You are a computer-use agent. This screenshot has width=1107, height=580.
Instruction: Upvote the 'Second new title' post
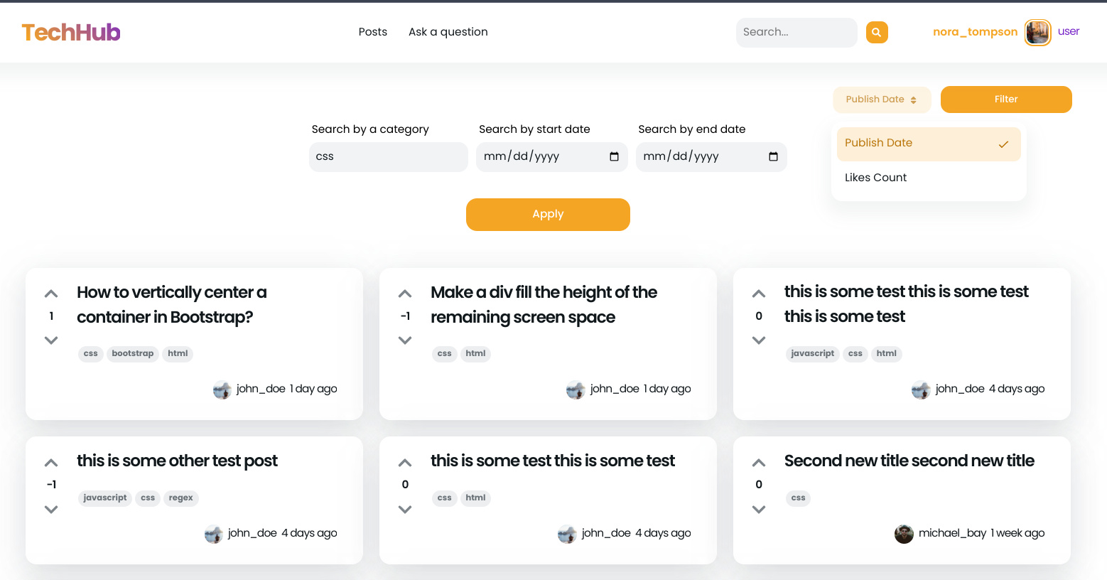(x=758, y=461)
